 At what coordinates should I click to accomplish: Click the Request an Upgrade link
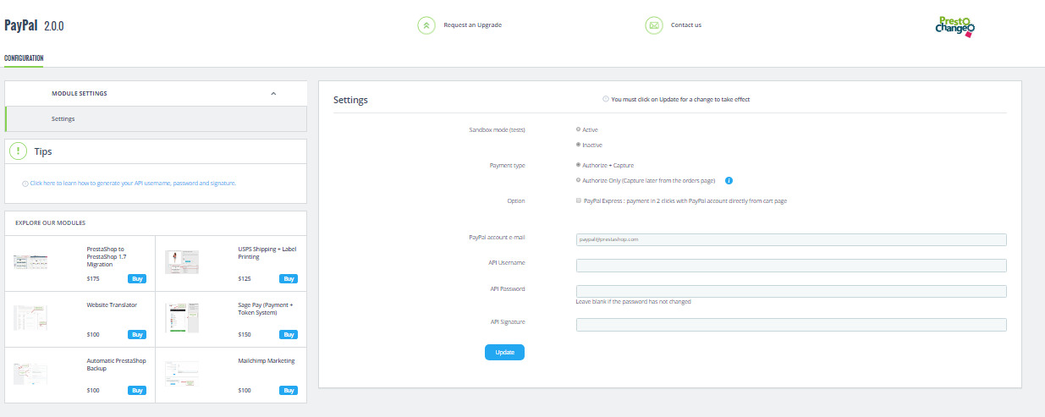point(472,25)
